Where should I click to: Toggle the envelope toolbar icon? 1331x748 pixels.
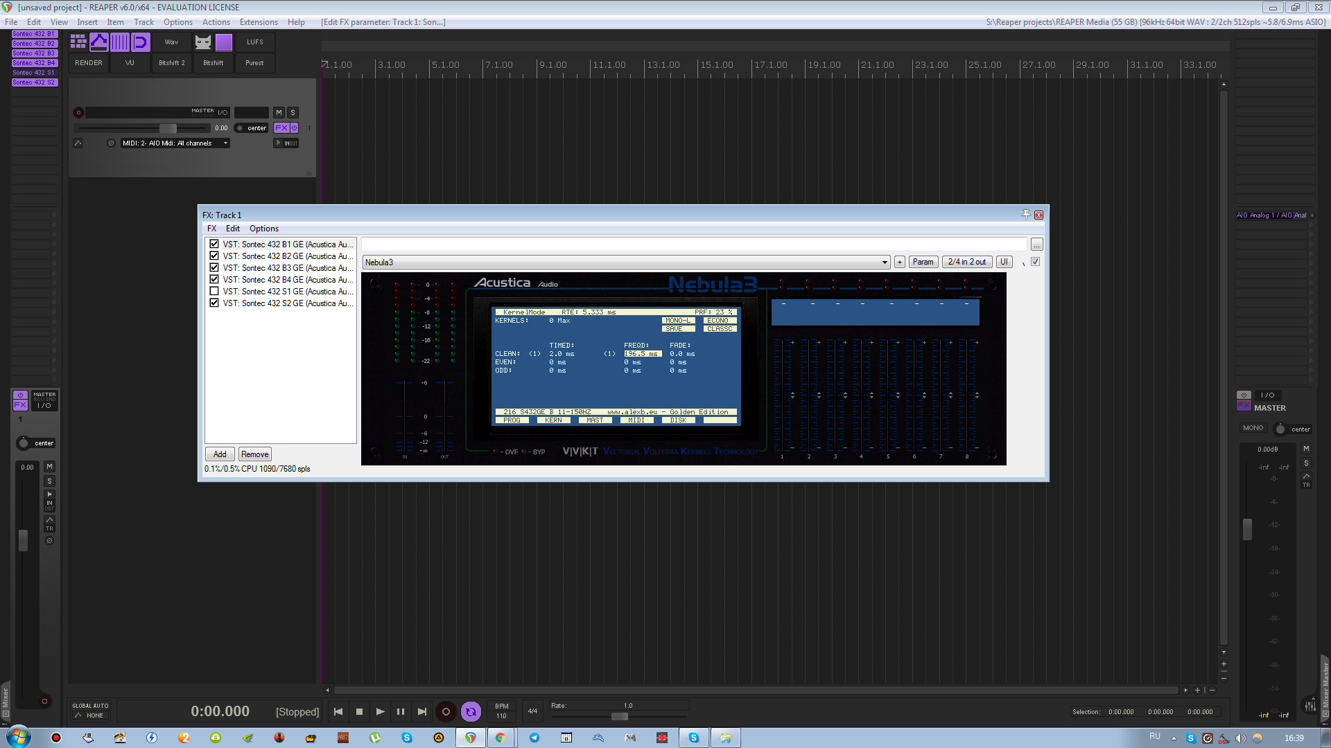tap(99, 42)
